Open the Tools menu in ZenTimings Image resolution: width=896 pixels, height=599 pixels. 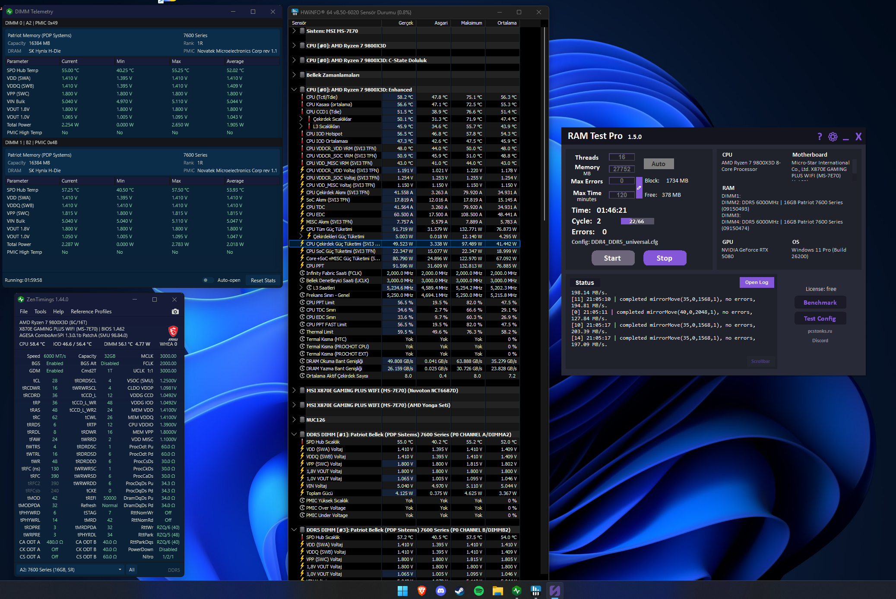tap(40, 312)
